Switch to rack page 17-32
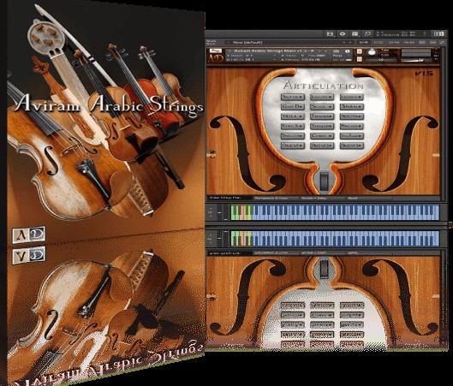 click(378, 43)
